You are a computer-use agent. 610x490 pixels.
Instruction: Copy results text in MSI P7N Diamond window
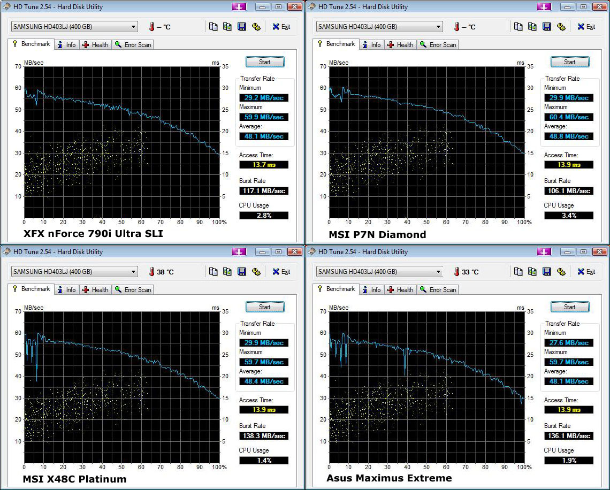tap(518, 26)
